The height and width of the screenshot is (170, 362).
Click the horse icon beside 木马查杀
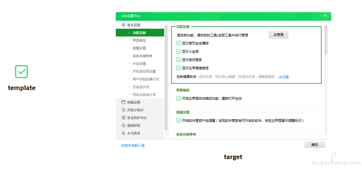coord(123,133)
